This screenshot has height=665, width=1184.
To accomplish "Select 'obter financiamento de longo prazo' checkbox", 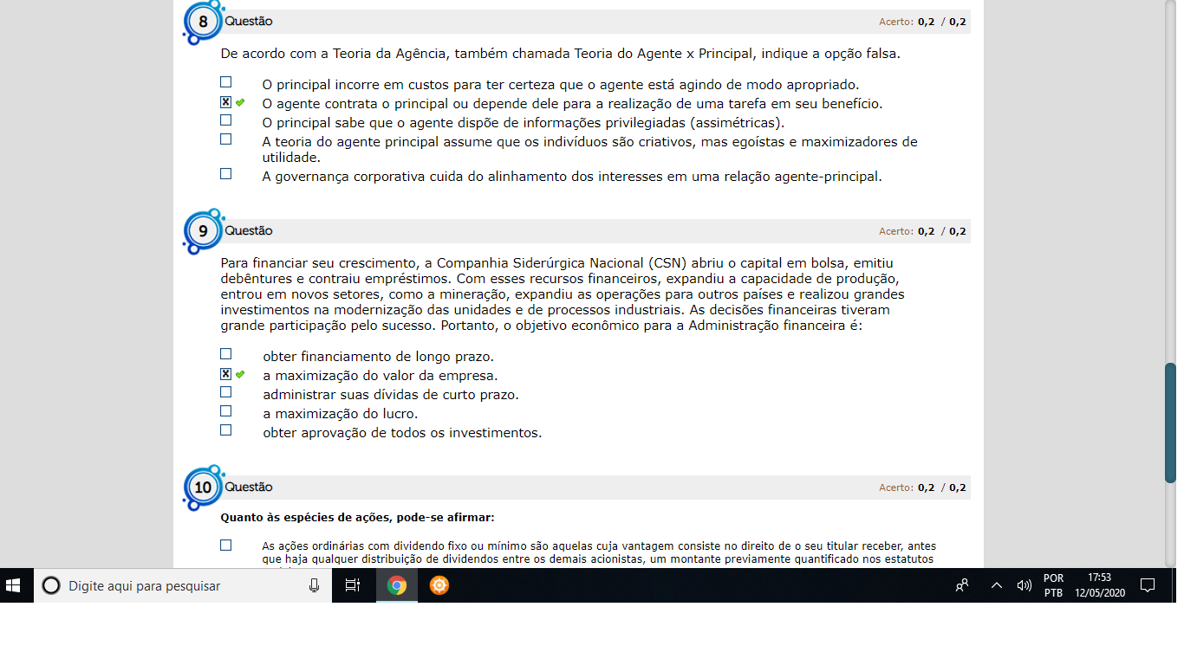I will click(226, 354).
